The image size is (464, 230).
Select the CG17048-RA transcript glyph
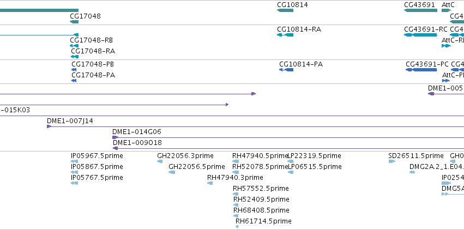pos(75,57)
